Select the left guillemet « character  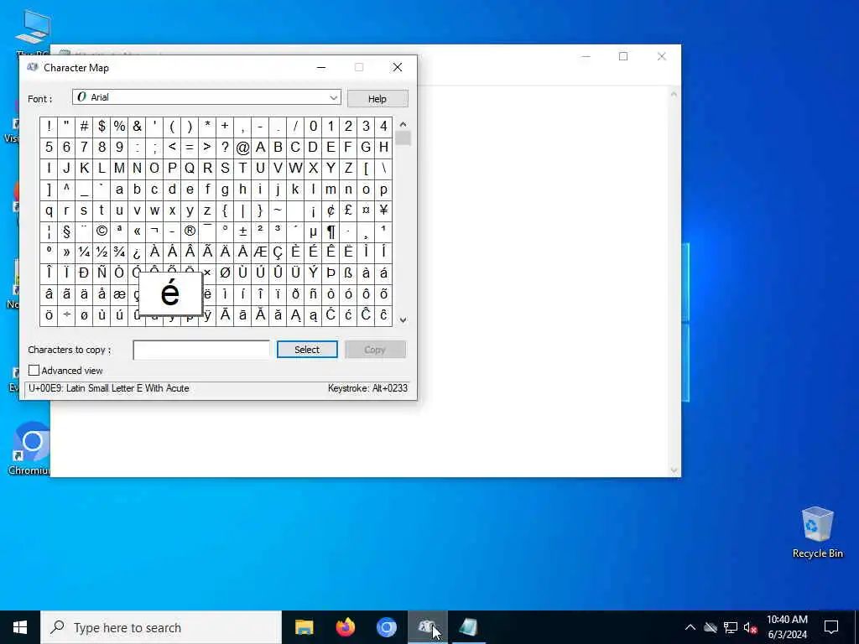tap(137, 231)
